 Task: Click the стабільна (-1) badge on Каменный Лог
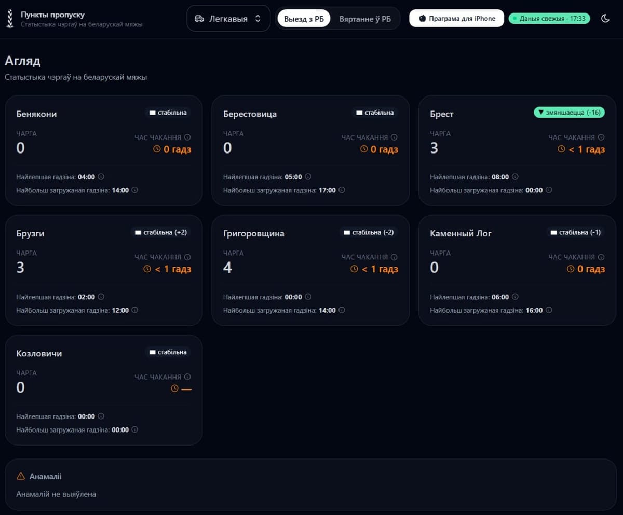575,232
